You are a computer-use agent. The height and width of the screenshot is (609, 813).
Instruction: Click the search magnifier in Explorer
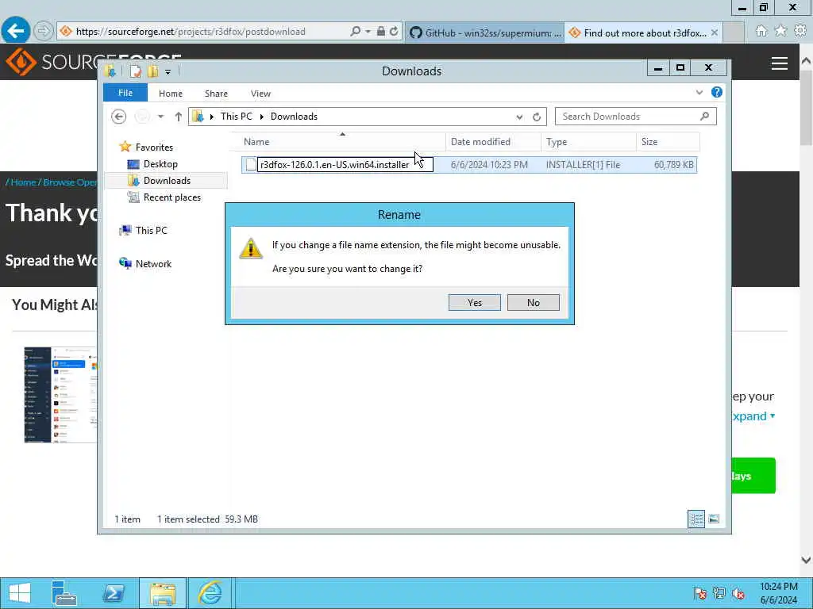(704, 117)
